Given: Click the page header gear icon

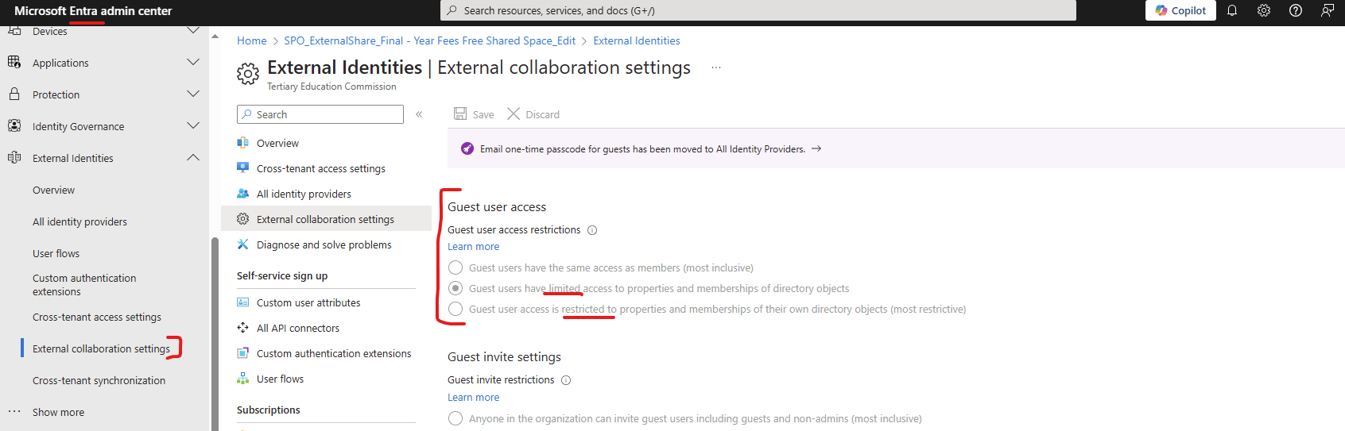Looking at the screenshot, I should (x=248, y=74).
